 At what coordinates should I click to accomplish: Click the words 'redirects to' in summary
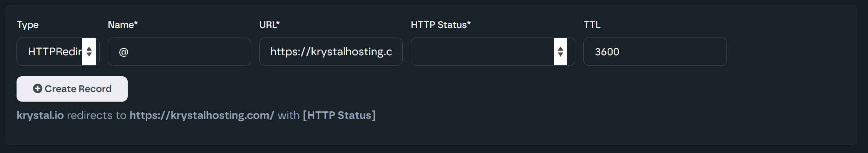click(x=97, y=115)
